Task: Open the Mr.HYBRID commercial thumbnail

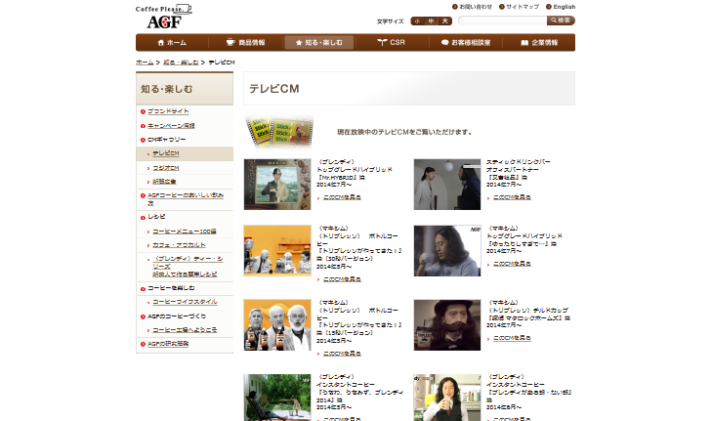Action: (x=277, y=185)
